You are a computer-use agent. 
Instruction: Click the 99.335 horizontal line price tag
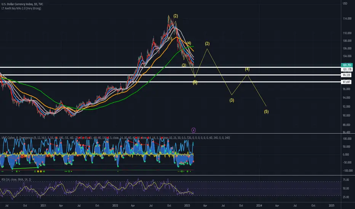(x=346, y=75)
